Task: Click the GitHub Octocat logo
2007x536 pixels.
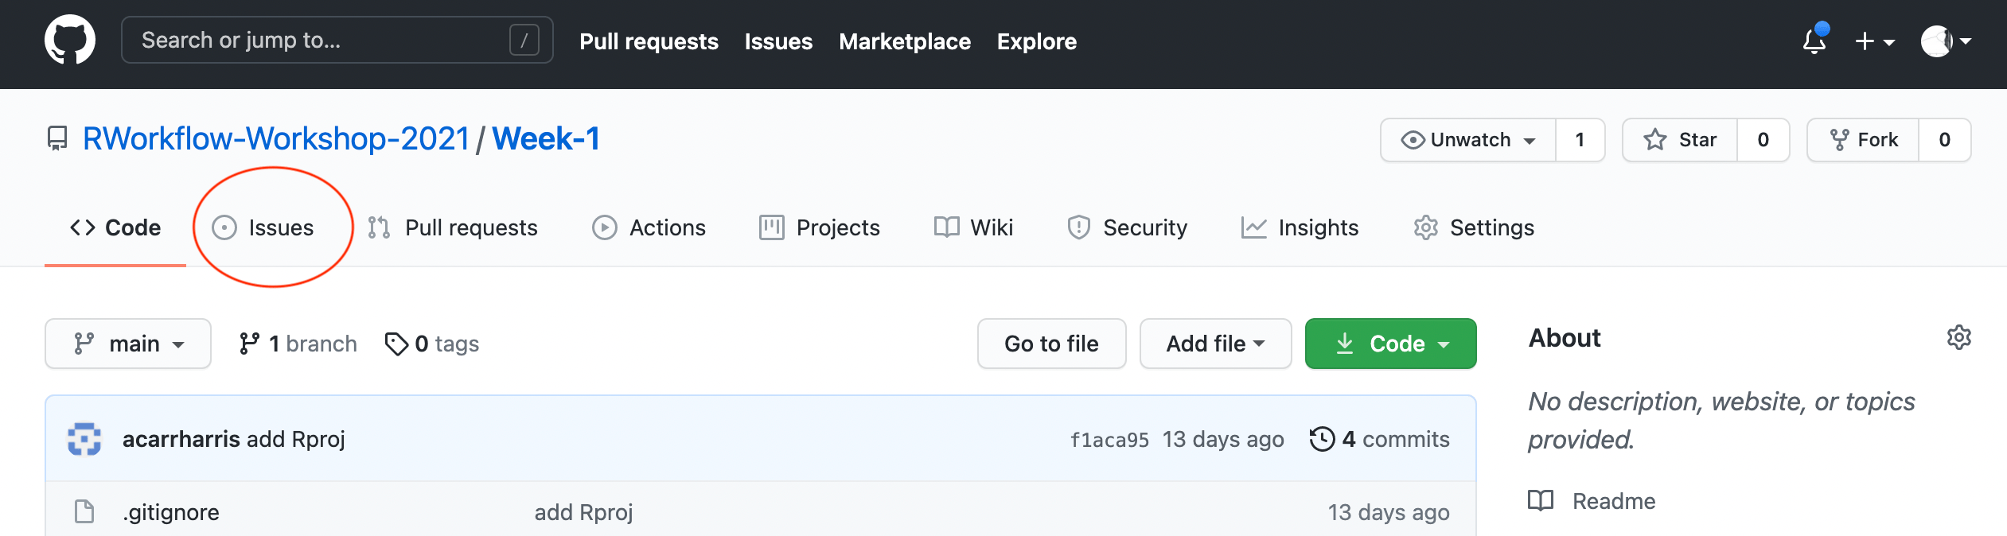Action: (70, 40)
